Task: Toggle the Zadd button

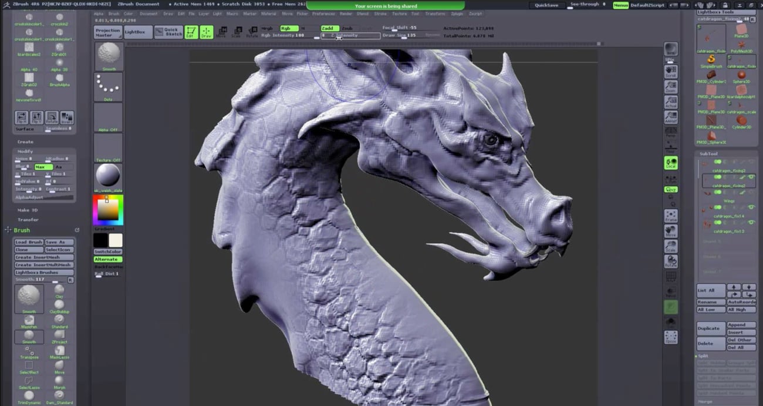Action: tap(330, 28)
